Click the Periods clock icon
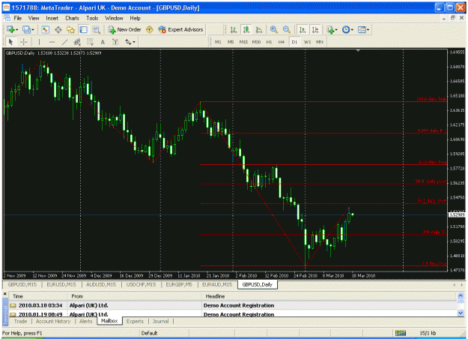This screenshot has width=468, height=339. tap(346, 29)
